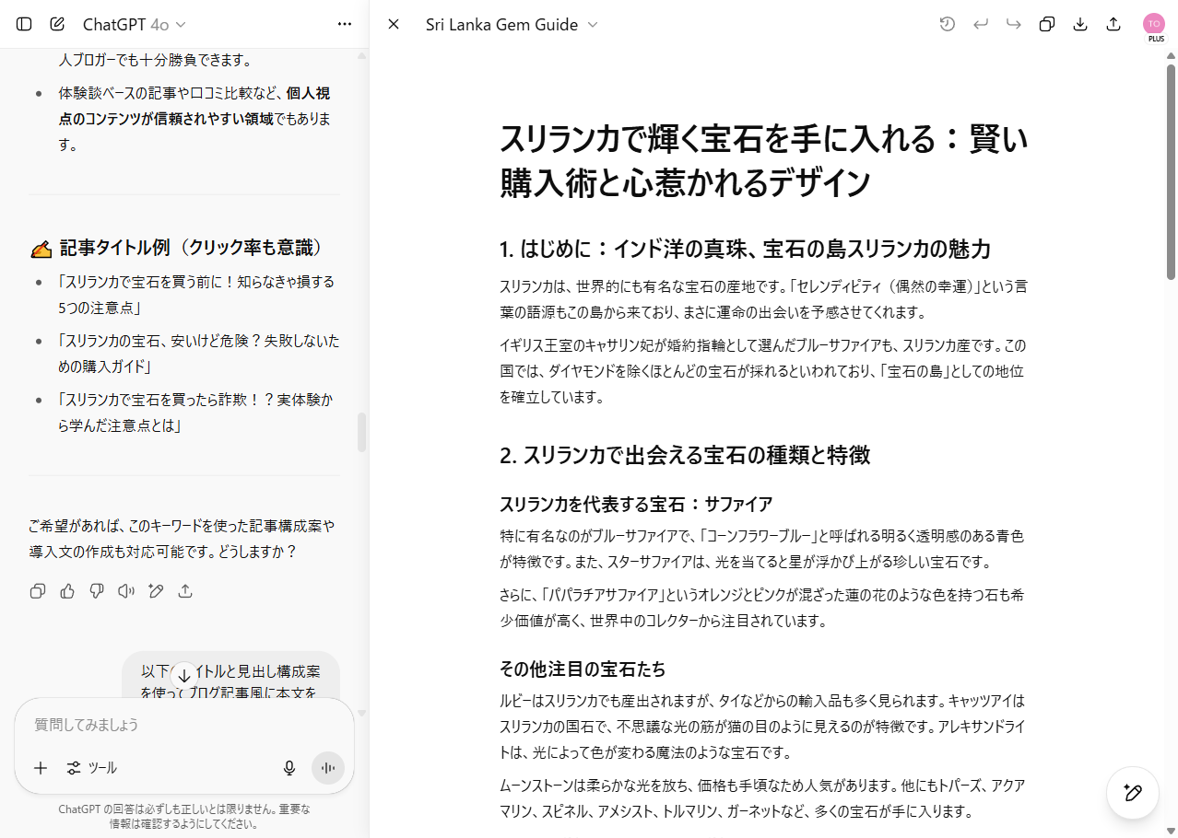The image size is (1178, 838).
Task: Download the canvas document
Action: (x=1080, y=24)
